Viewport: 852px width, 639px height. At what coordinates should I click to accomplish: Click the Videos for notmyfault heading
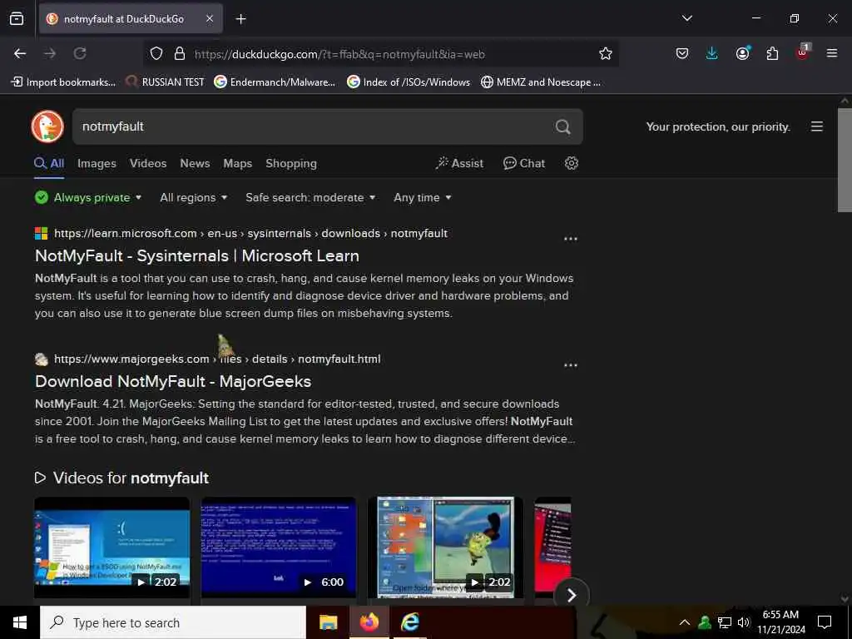[121, 478]
